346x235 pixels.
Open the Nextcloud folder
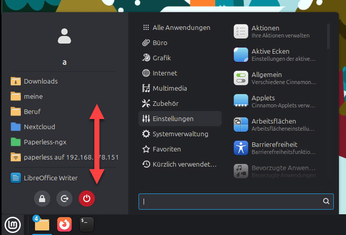point(39,127)
